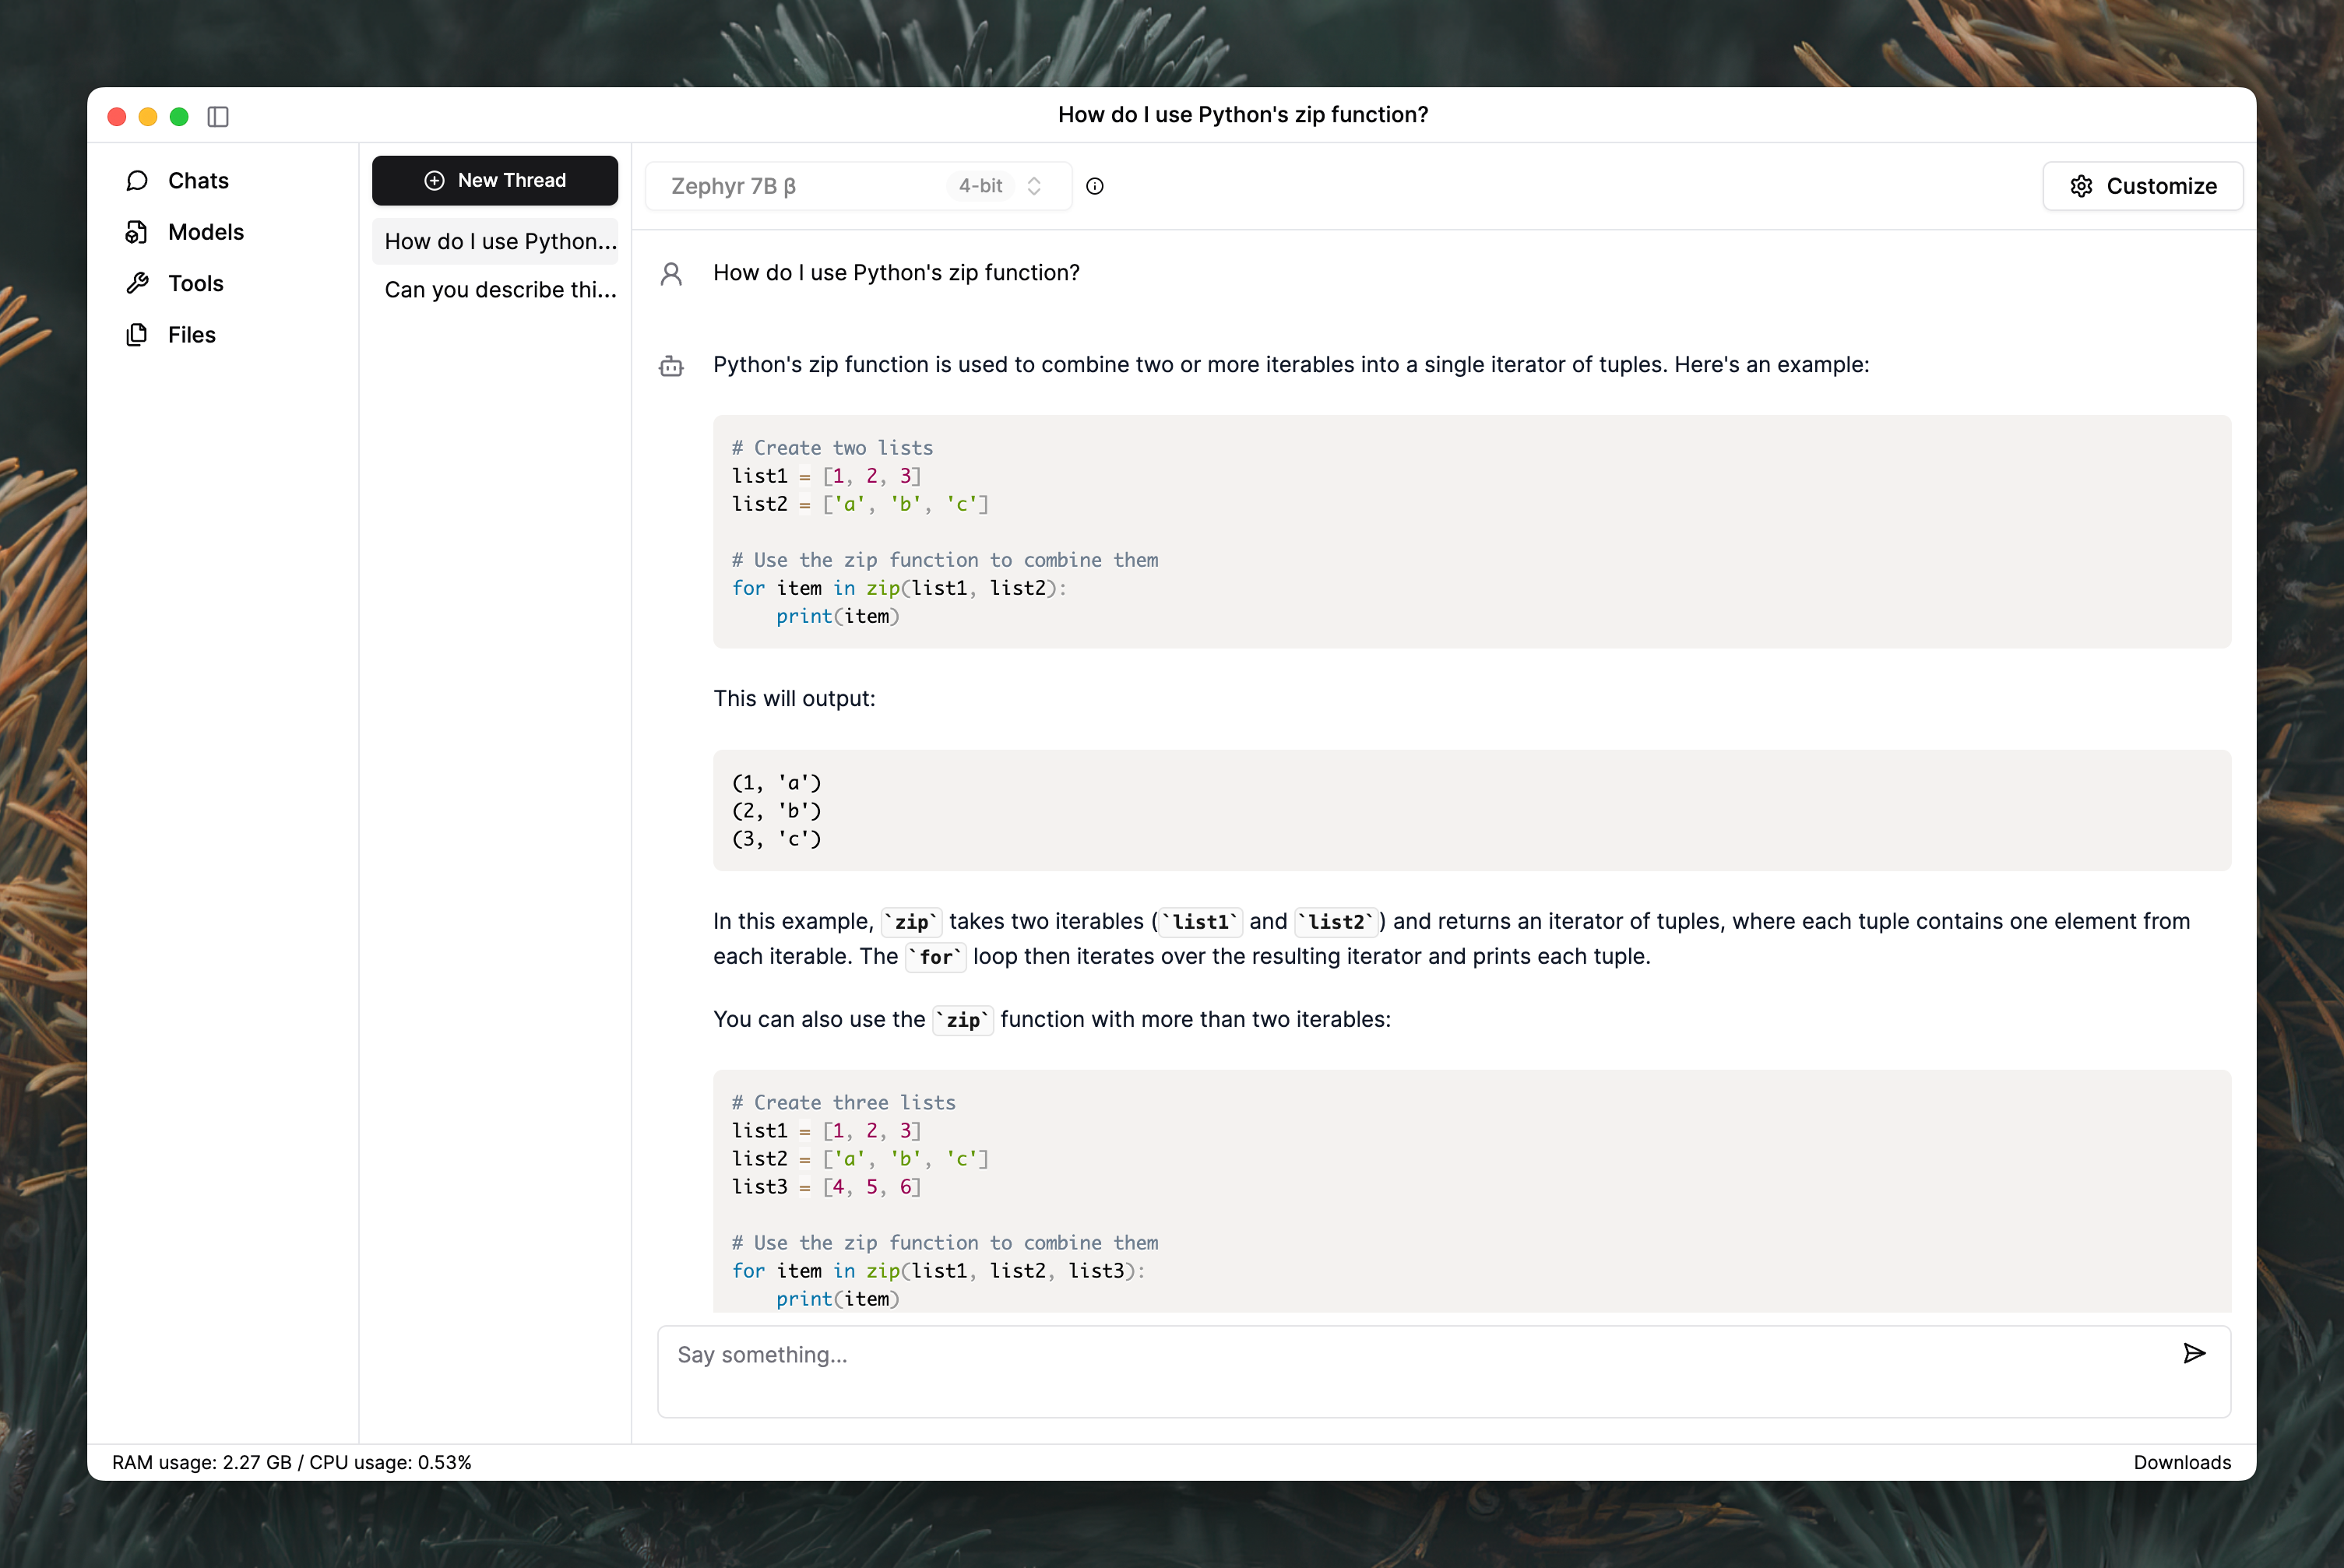The height and width of the screenshot is (1568, 2344).
Task: Click the Customize gear icon
Action: 2081,186
